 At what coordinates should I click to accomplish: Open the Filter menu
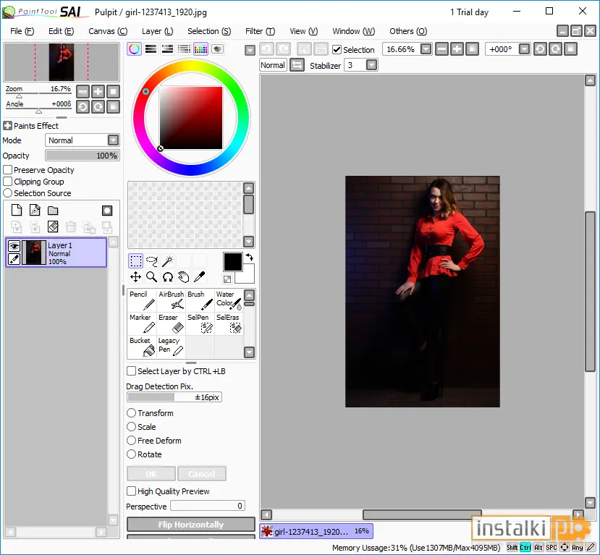click(261, 31)
